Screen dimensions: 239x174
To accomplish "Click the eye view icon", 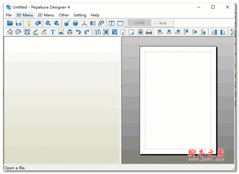I will 101,23.
